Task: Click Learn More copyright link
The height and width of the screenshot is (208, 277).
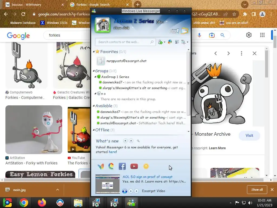Action: 217,148
